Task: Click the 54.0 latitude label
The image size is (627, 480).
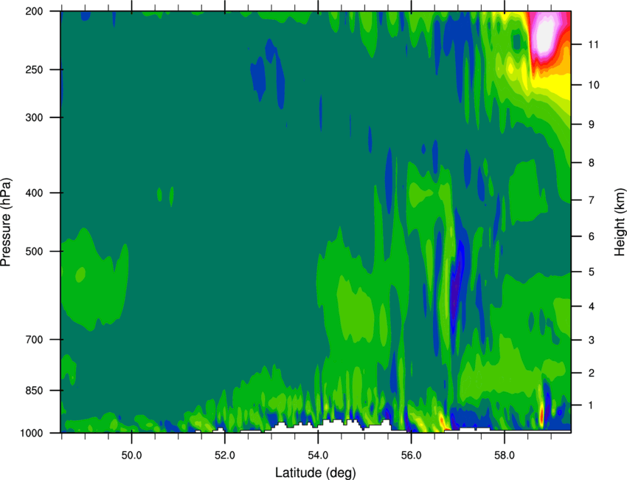Action: (x=318, y=456)
